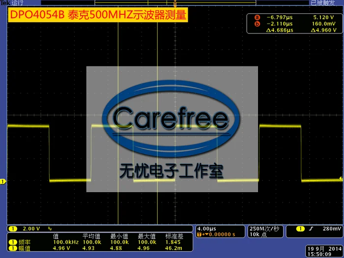Select the vertical cursor a line
Viewport: 344px width, 258px height.
(118, 123)
